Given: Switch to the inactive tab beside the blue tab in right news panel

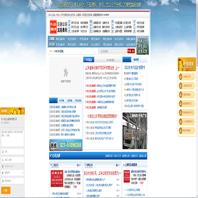Looking at the screenshot, I should (136, 59).
